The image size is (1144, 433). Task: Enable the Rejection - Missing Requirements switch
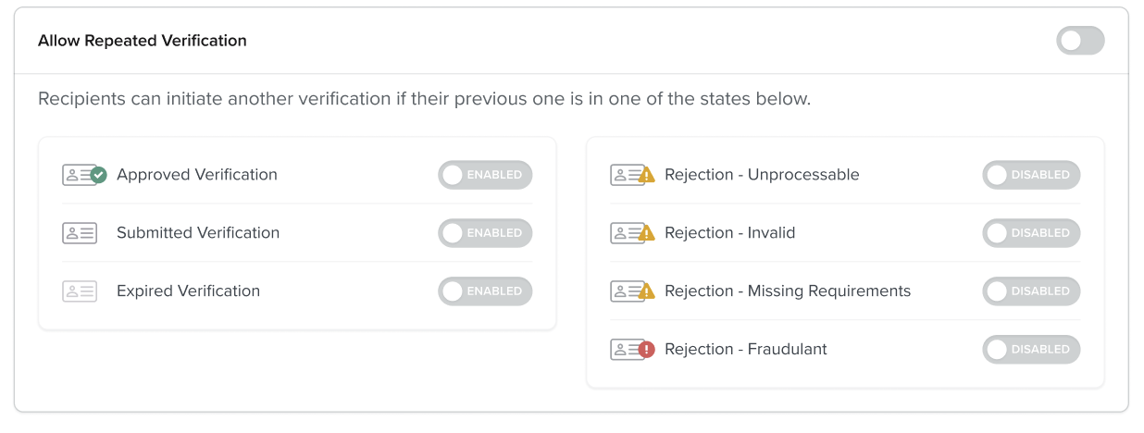[1031, 291]
